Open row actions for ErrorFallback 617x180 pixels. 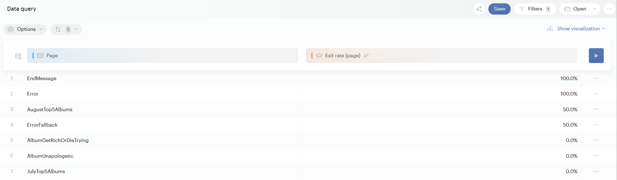(x=596, y=125)
